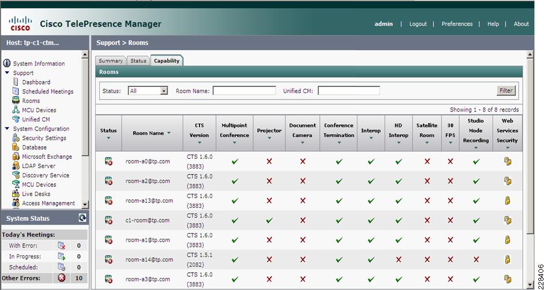The image size is (544, 290).
Task: Refresh the System Status panel
Action: (x=82, y=218)
